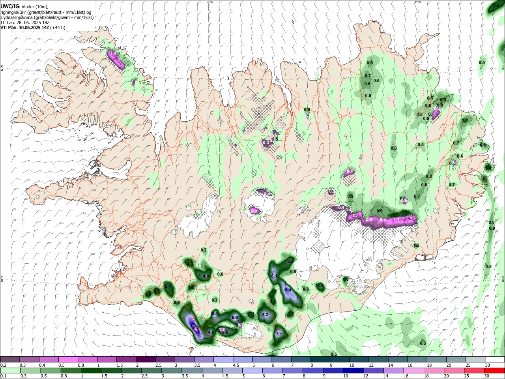Select the 6.1 rainfall value label
The image size is (505, 379).
275,276
